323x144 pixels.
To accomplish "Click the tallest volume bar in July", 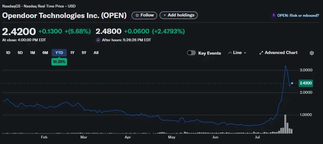I will pyautogui.click(x=285, y=124).
